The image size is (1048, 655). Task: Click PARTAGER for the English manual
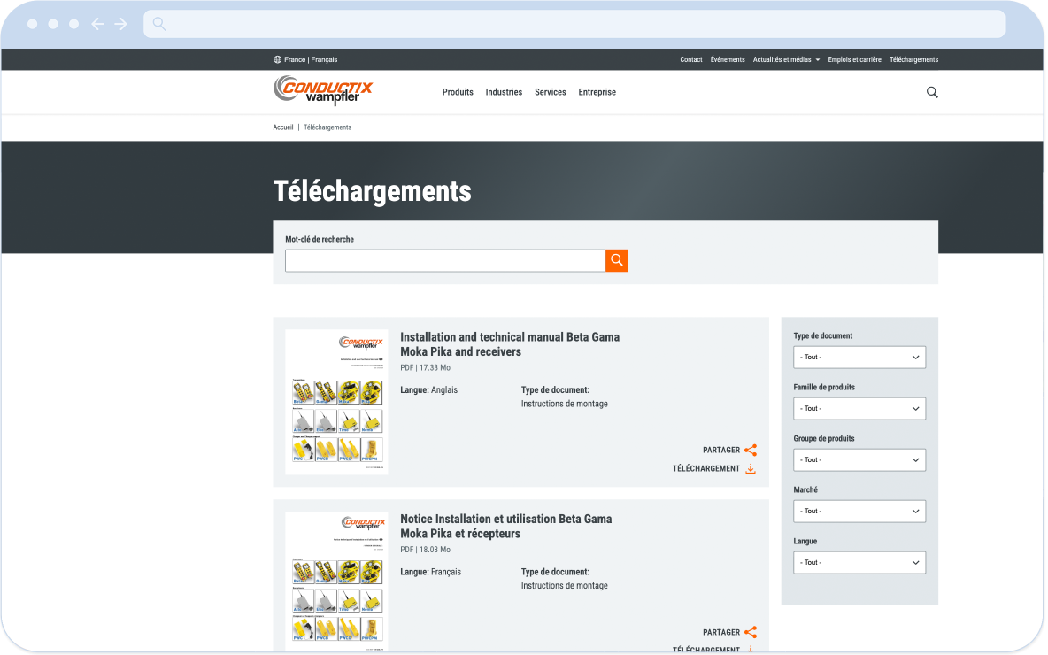(721, 451)
